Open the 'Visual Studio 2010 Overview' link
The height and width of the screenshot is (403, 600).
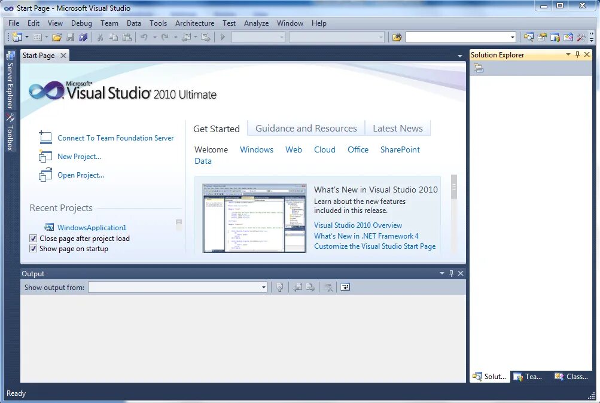click(358, 225)
